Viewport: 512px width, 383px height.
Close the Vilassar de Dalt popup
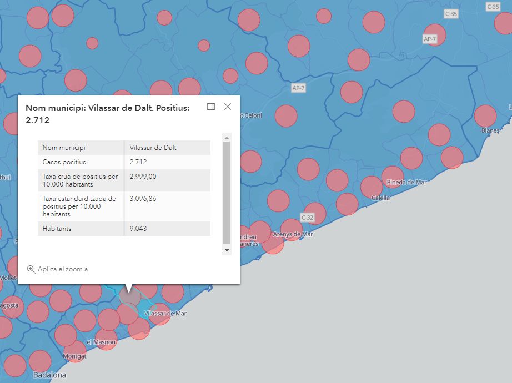228,107
